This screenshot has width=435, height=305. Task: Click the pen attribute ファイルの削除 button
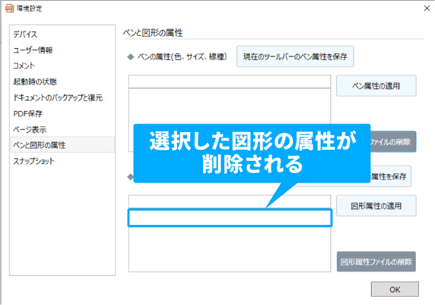pos(393,142)
